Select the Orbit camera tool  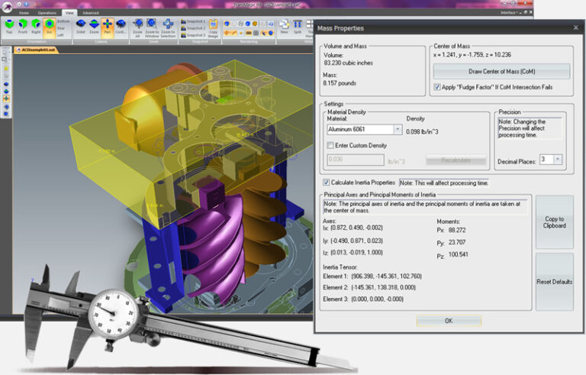(x=80, y=27)
